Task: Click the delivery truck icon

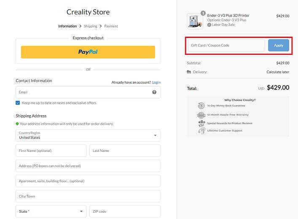Action: [x=189, y=72]
